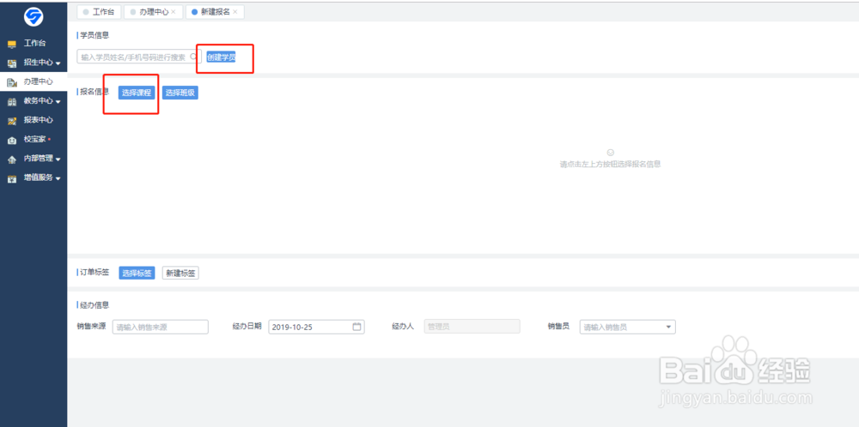This screenshot has width=859, height=427.
Task: Click the 创建学员 button
Action: [x=222, y=57]
